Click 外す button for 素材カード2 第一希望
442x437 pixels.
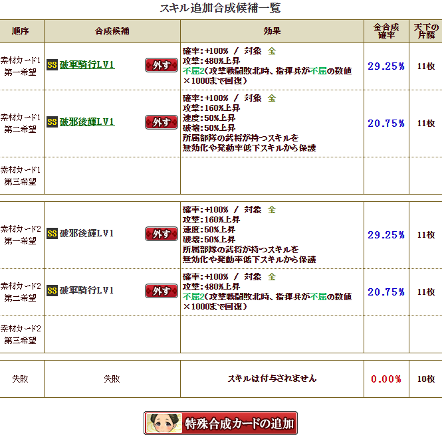(x=162, y=234)
